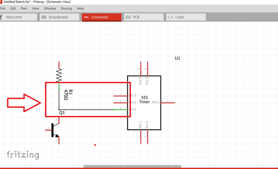Screen dimensions: 278x169
Task: Click the Q1 transistor label
Action: (x=62, y=113)
